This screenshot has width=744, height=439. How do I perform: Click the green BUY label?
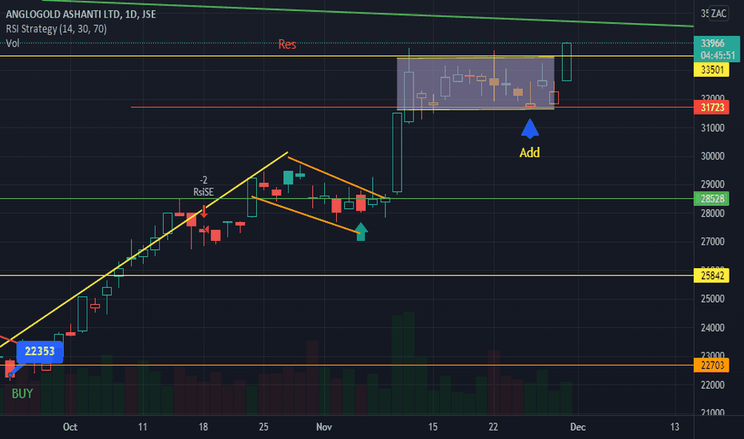[22, 394]
